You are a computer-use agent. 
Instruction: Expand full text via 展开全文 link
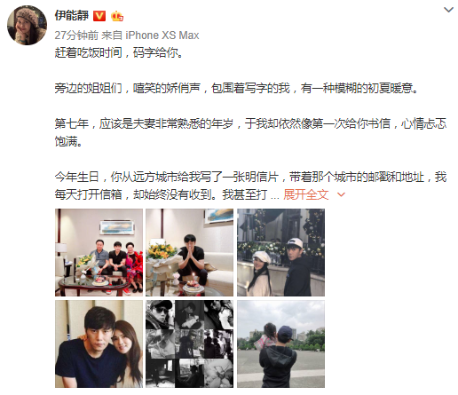tap(306, 194)
